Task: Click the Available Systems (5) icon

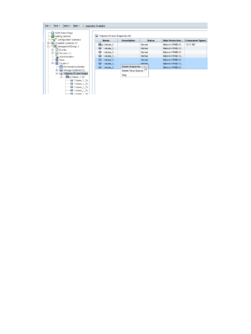Action: click(x=53, y=43)
